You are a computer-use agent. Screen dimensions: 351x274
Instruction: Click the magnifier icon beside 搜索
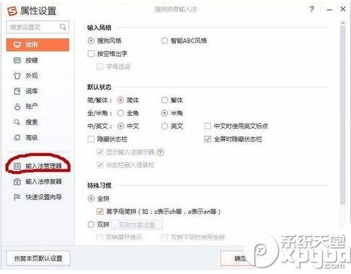click(17, 122)
